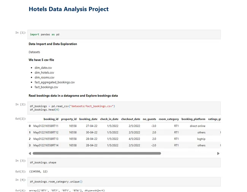The image size is (247, 192).
Task: Click the 'logtrip' platform cell
Action: point(201,139)
